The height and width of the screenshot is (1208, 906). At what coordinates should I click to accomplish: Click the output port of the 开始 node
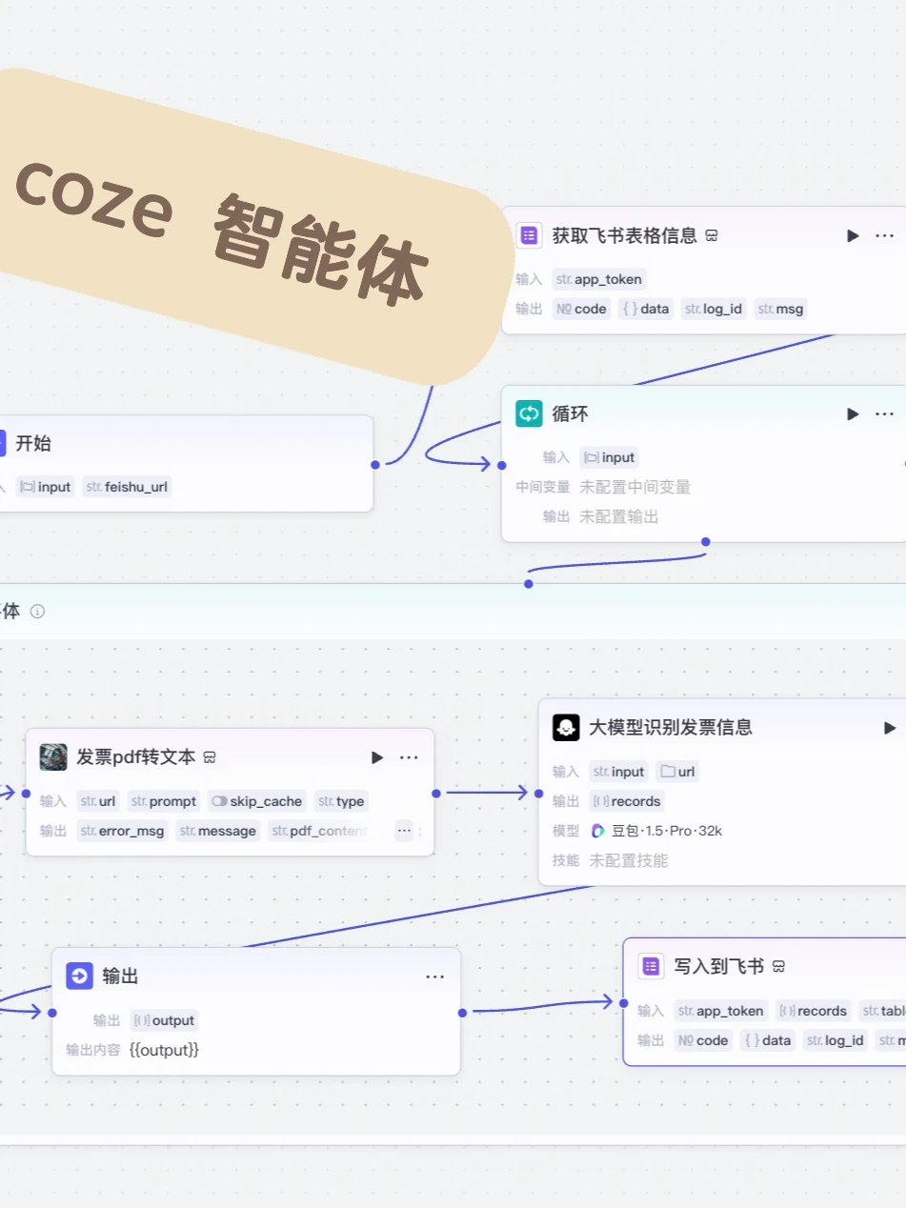375,465
